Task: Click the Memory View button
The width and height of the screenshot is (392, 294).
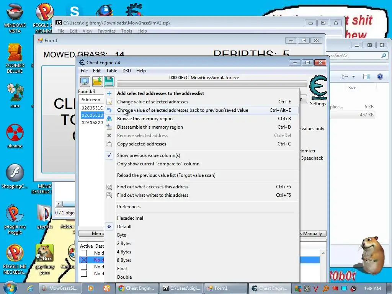Action: pyautogui.click(x=91, y=233)
